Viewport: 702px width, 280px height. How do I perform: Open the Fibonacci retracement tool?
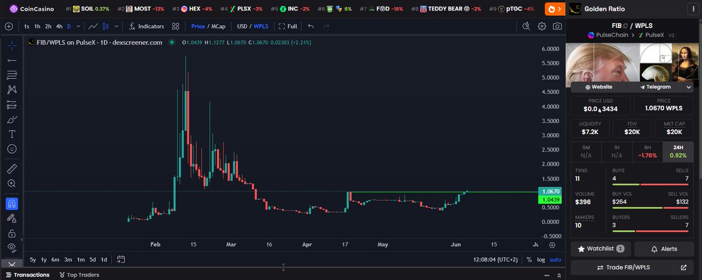coord(12,75)
